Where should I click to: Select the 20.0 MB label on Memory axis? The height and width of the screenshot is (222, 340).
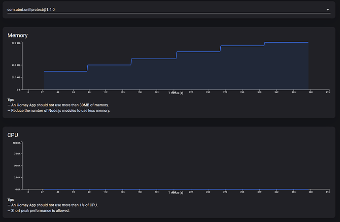coord(16,77)
